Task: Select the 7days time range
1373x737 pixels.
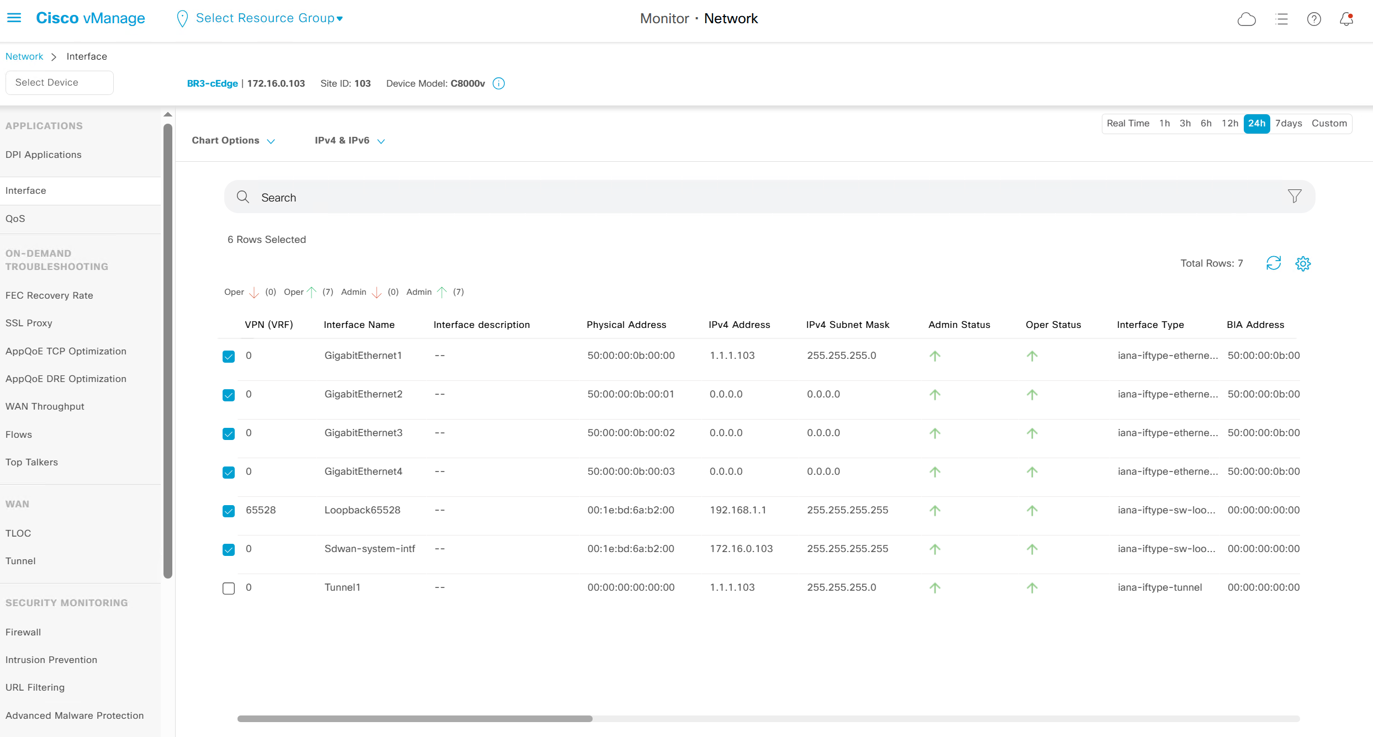Action: 1288,124
